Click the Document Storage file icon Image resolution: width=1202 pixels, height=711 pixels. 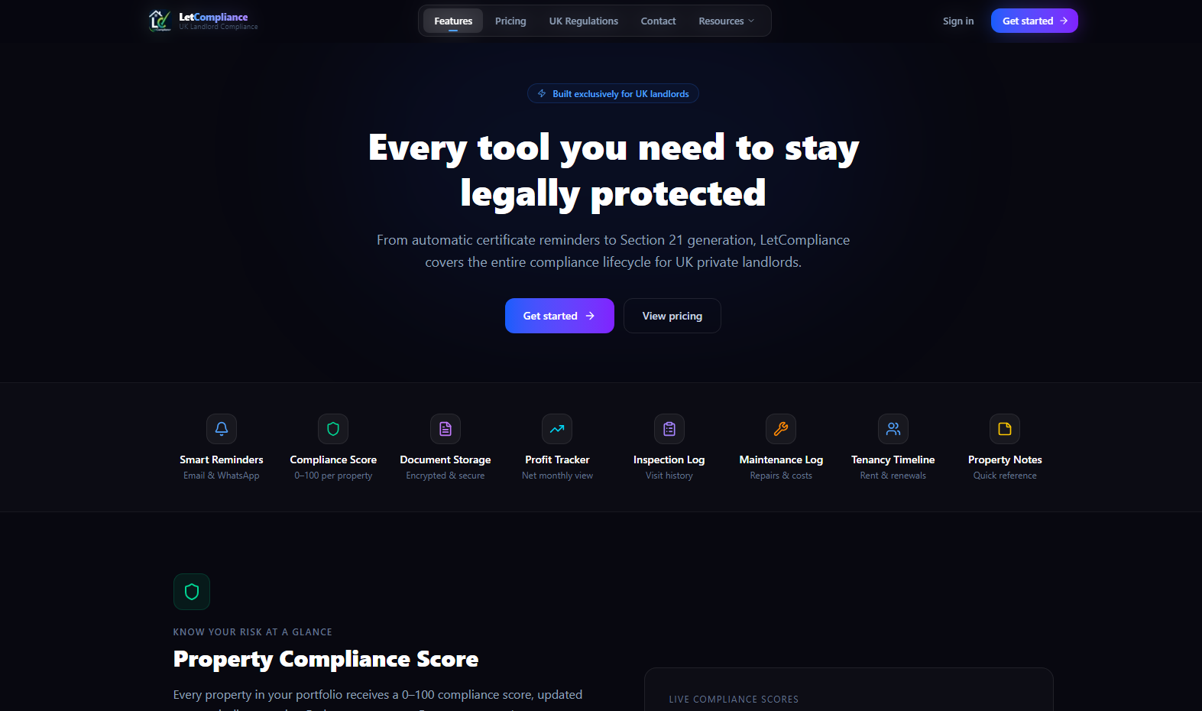[445, 429]
